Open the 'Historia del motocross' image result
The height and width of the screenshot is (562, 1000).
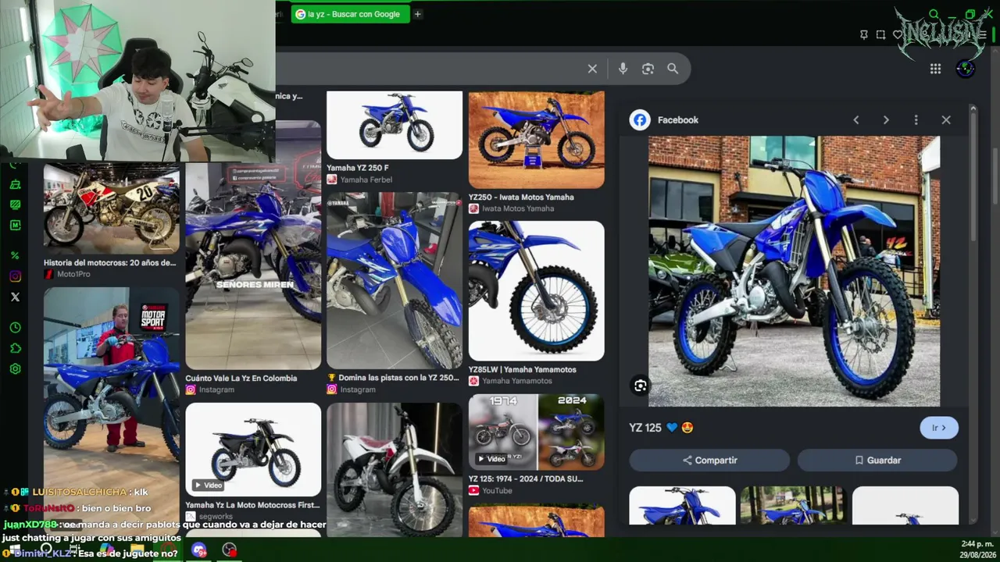point(112,209)
